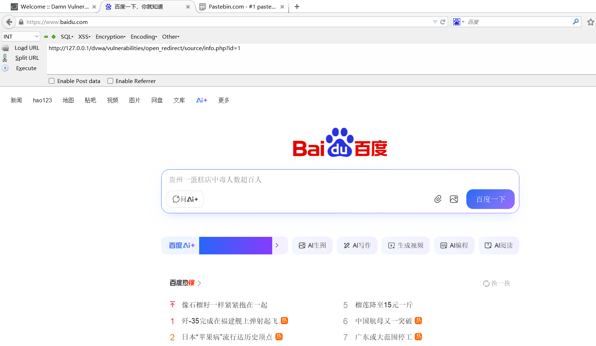Image resolution: width=596 pixels, height=346 pixels.
Task: Click the top-pinned arrow icon beside 像石榴籽
Action: coord(173,304)
